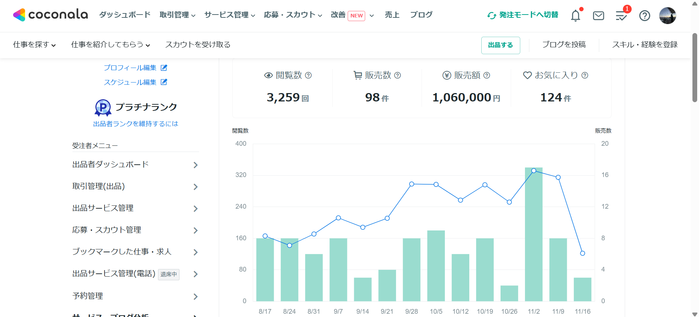Viewport: 699px width, 317px height.
Task: Click the edit icon beside プロフィール編集
Action: tap(164, 68)
